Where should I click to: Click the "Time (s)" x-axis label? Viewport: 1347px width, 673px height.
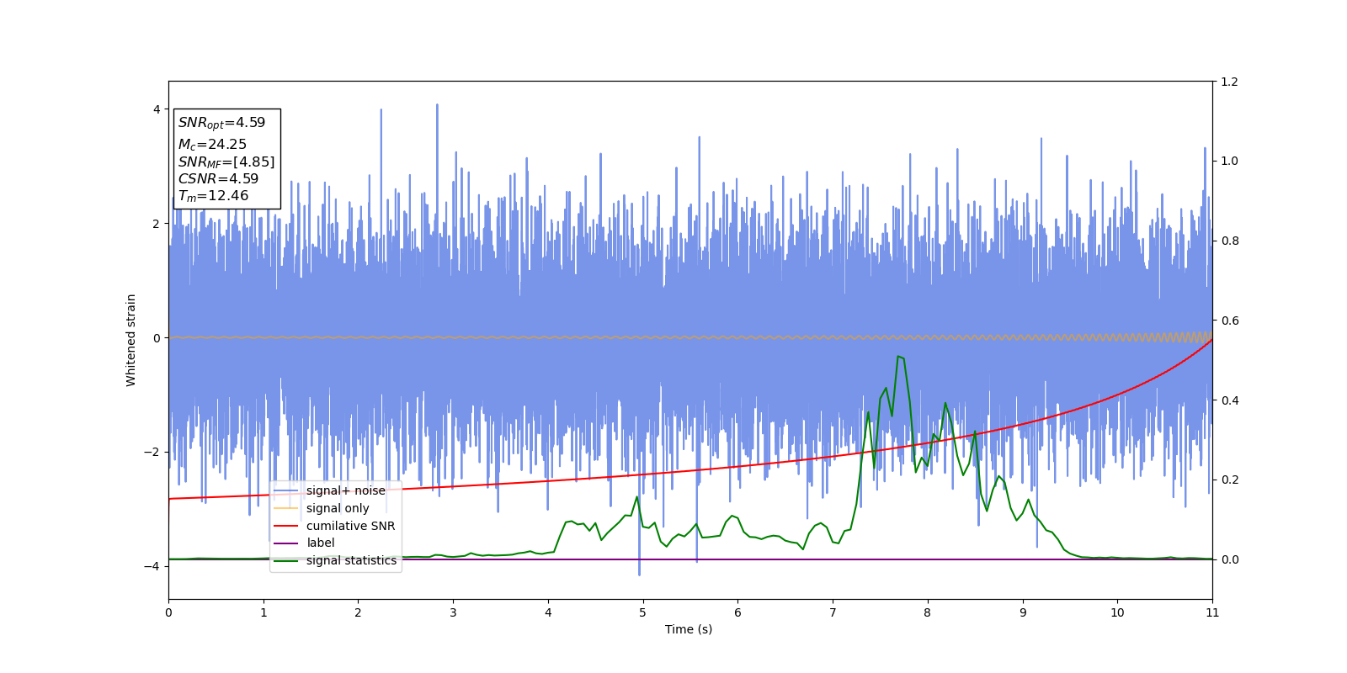click(689, 629)
